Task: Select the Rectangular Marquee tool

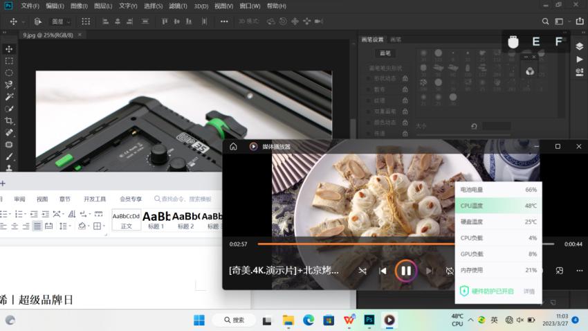Action: tap(10, 61)
